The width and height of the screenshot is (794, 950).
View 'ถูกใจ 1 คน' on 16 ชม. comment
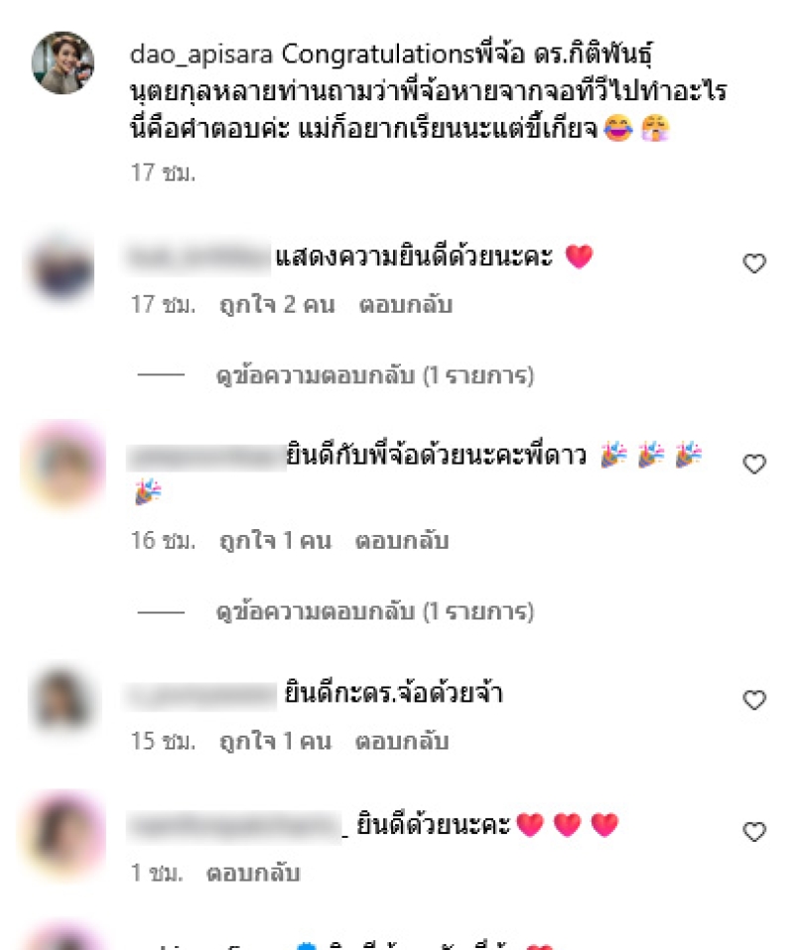tap(276, 540)
